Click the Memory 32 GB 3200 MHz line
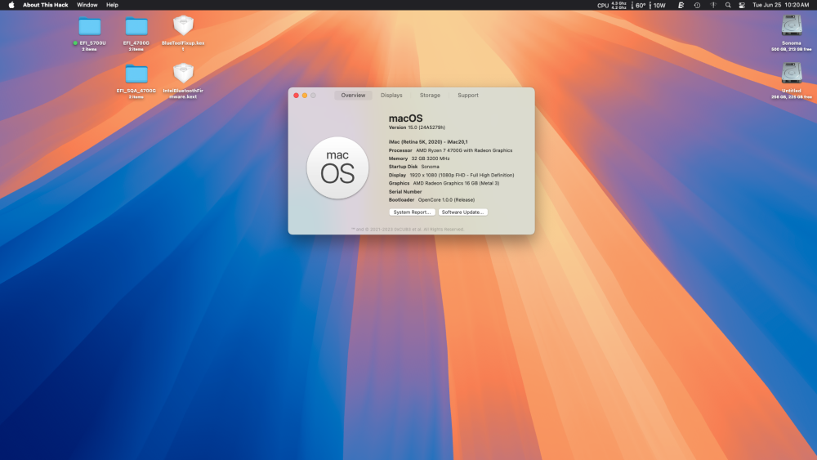Image resolution: width=817 pixels, height=460 pixels. click(419, 159)
